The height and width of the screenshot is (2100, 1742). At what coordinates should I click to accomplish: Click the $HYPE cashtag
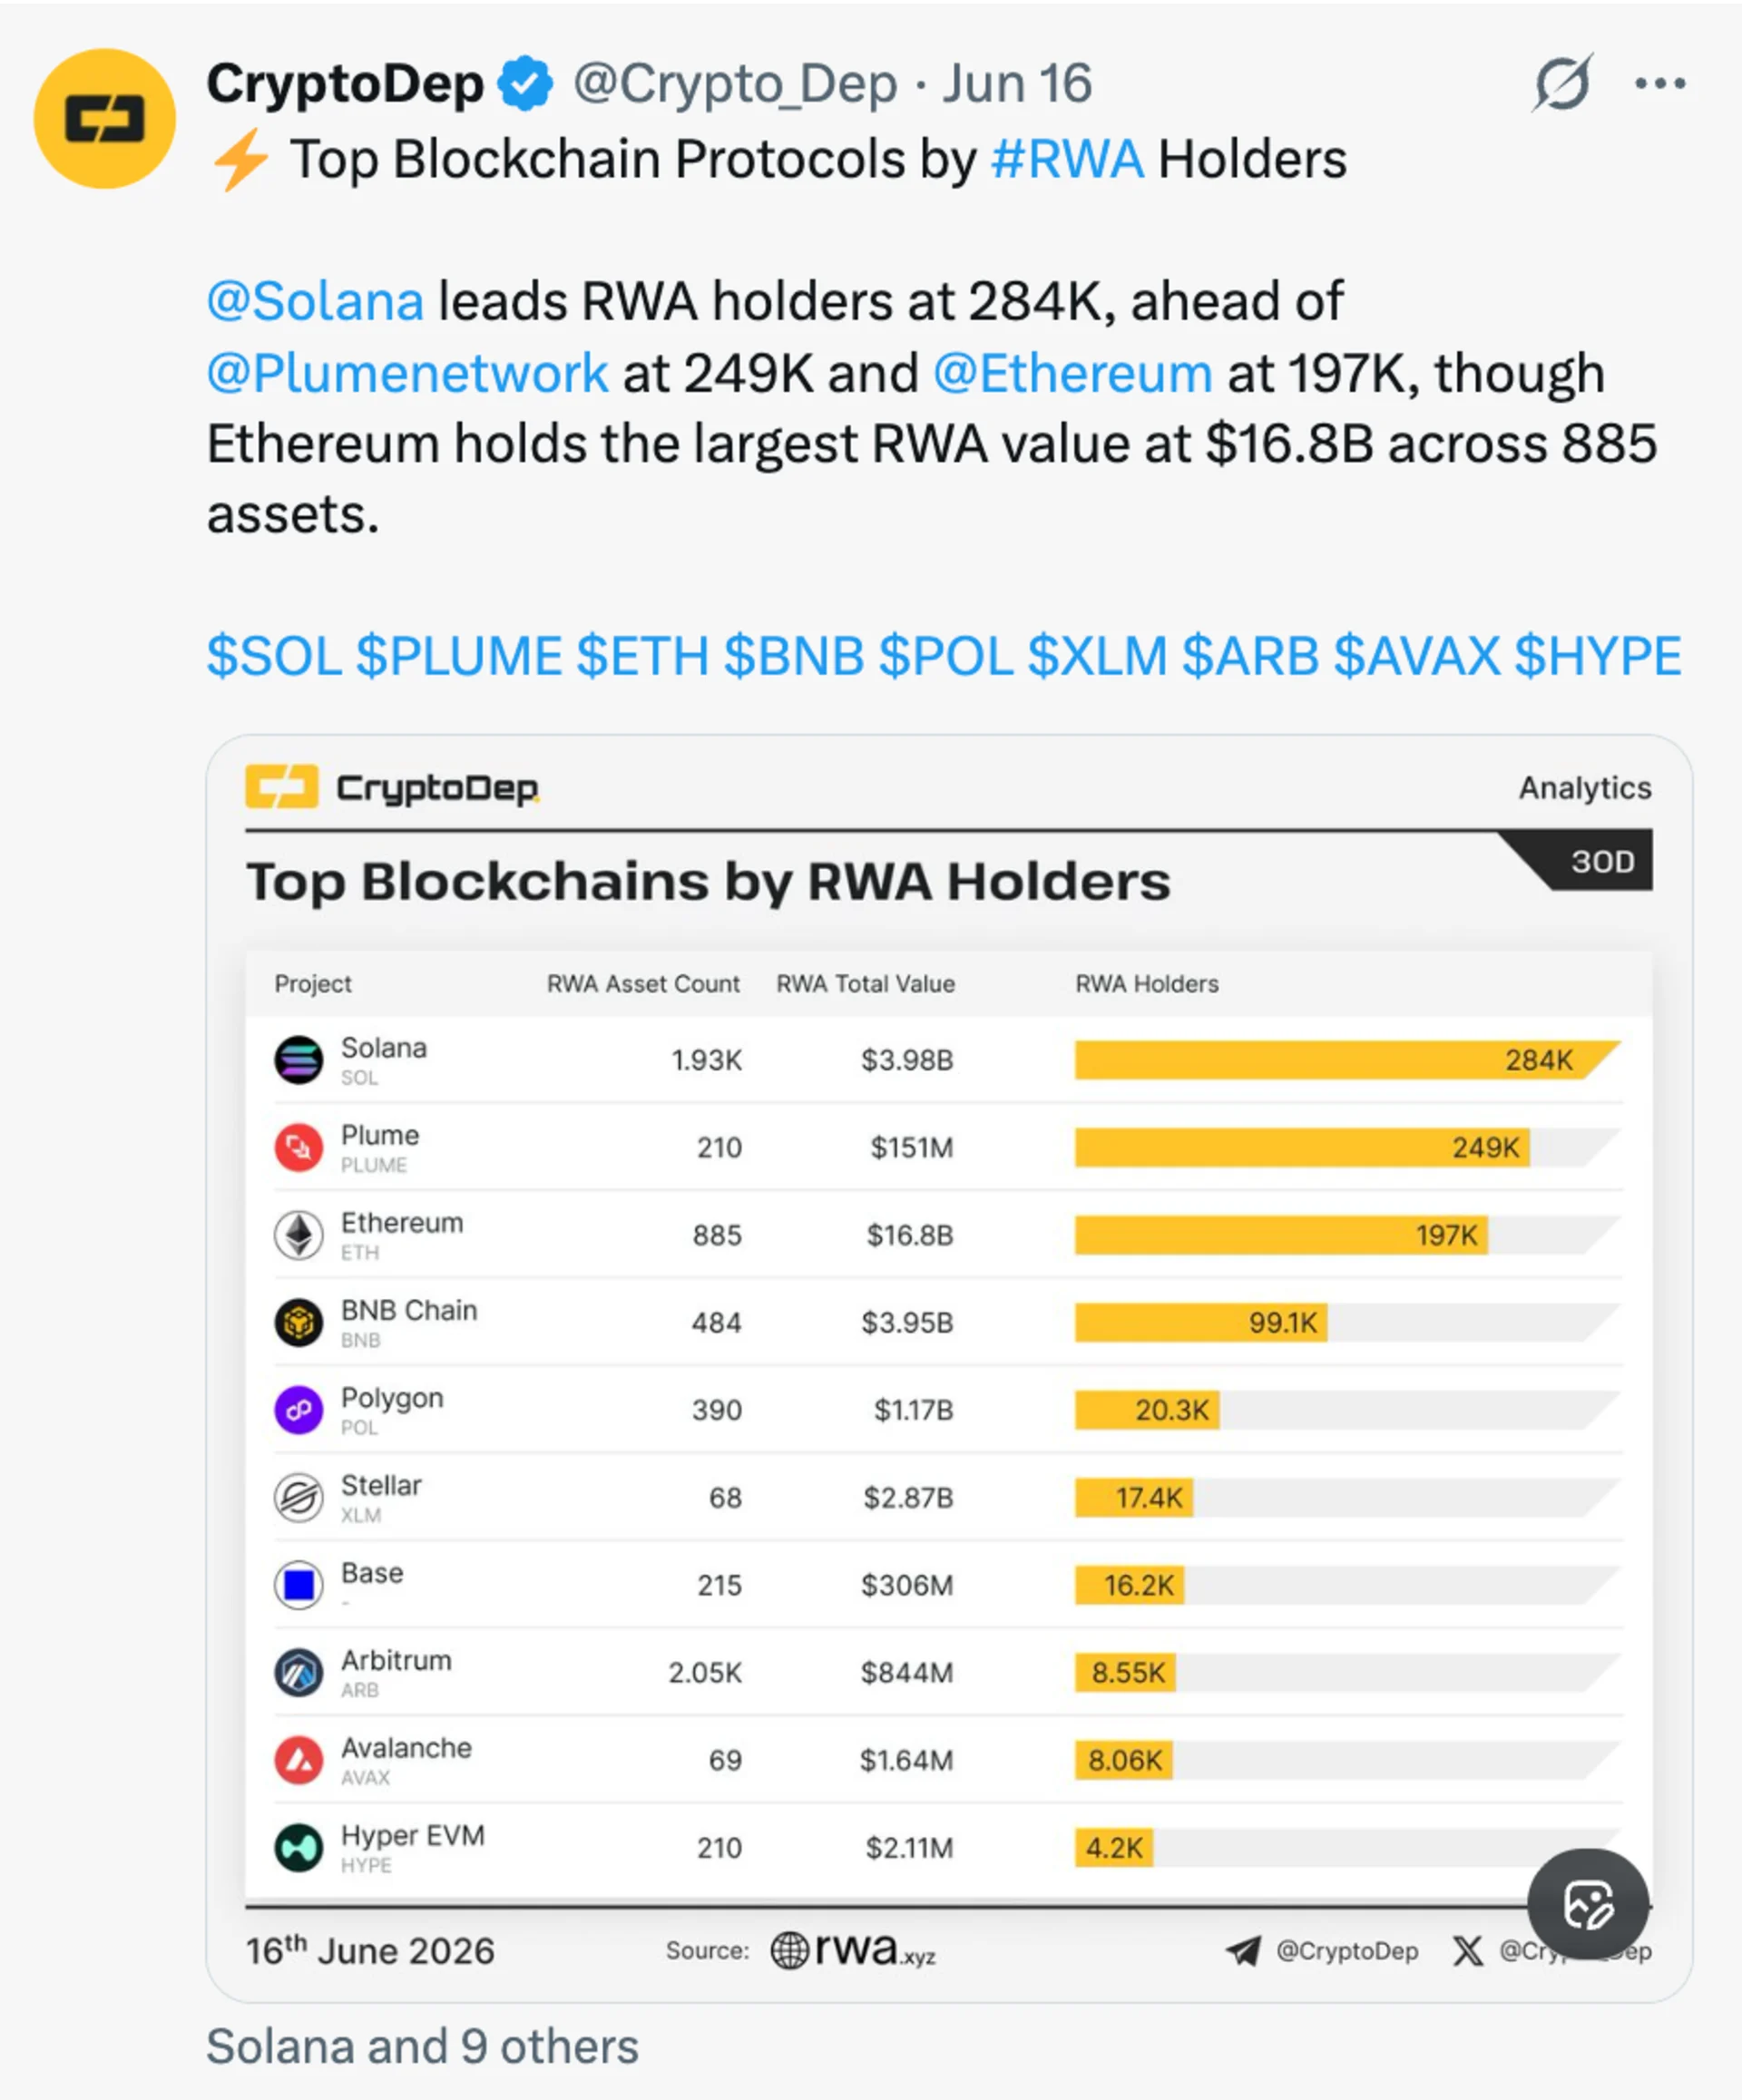coord(1597,656)
